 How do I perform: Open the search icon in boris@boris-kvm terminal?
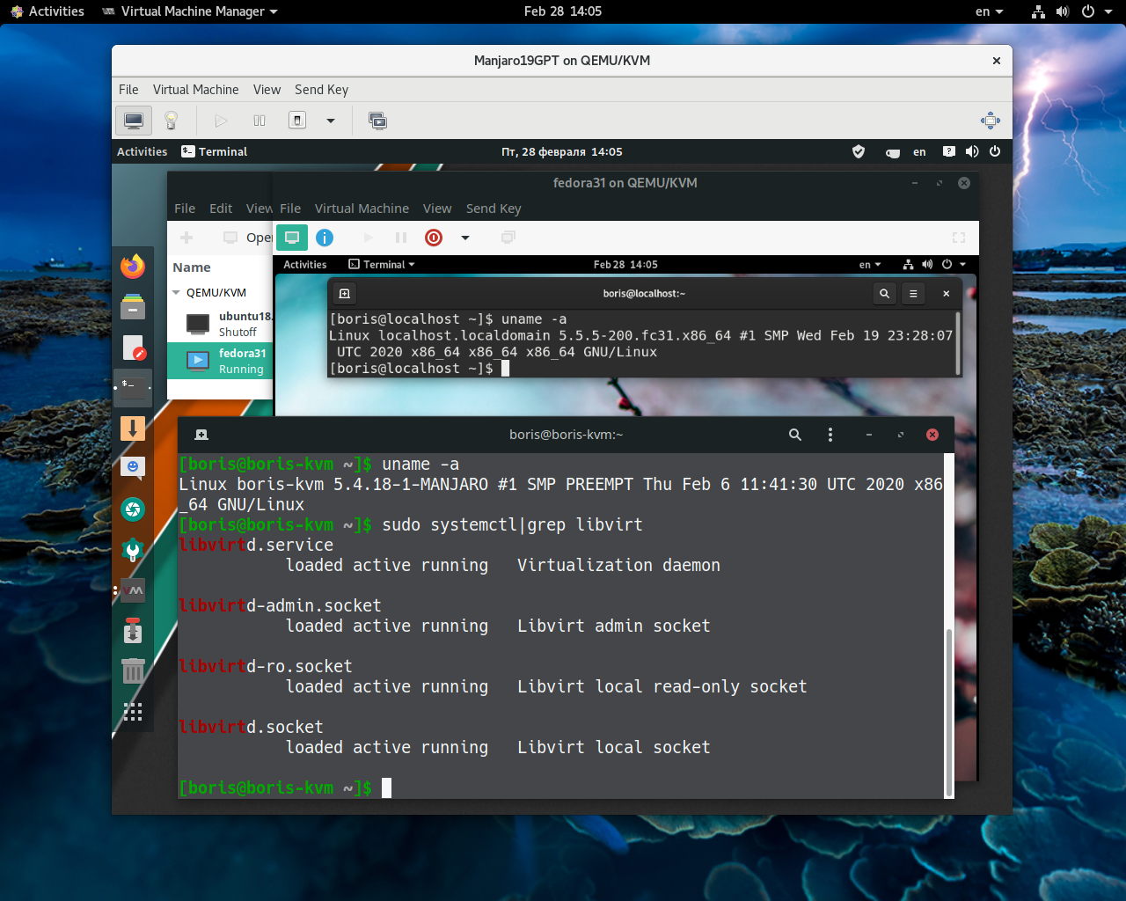point(794,434)
